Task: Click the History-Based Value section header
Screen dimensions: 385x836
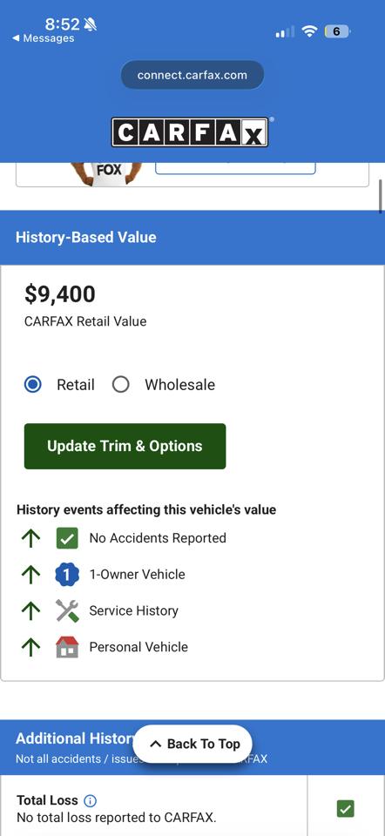Action: pyautogui.click(x=192, y=237)
